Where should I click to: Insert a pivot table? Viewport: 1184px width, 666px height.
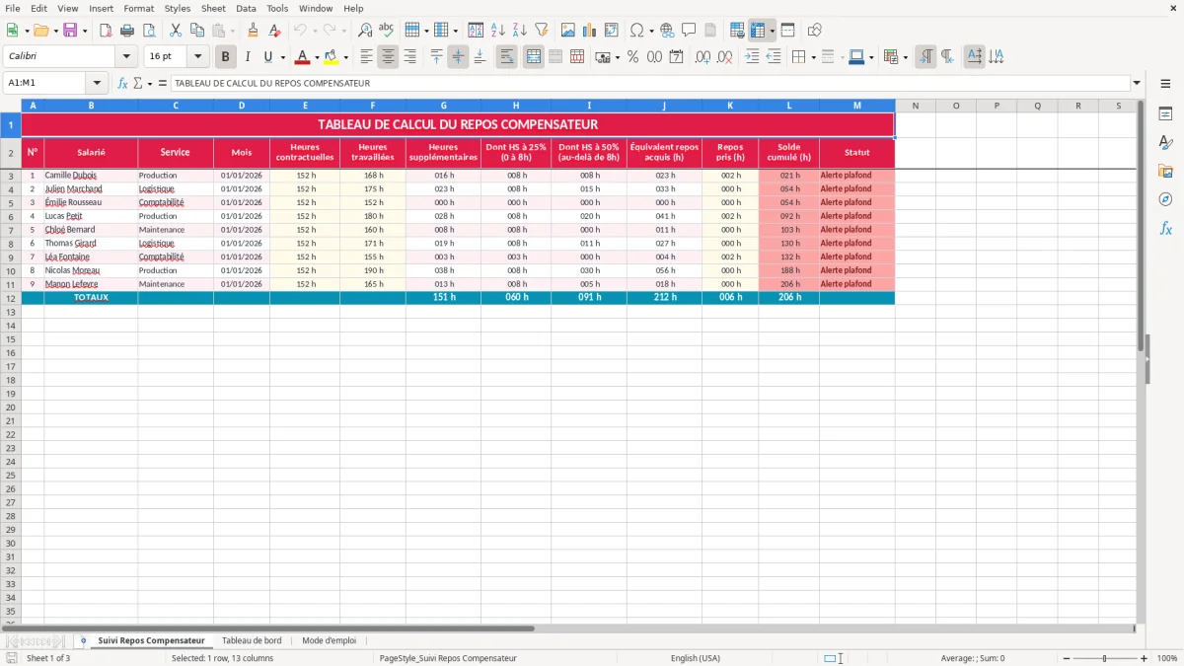point(612,31)
